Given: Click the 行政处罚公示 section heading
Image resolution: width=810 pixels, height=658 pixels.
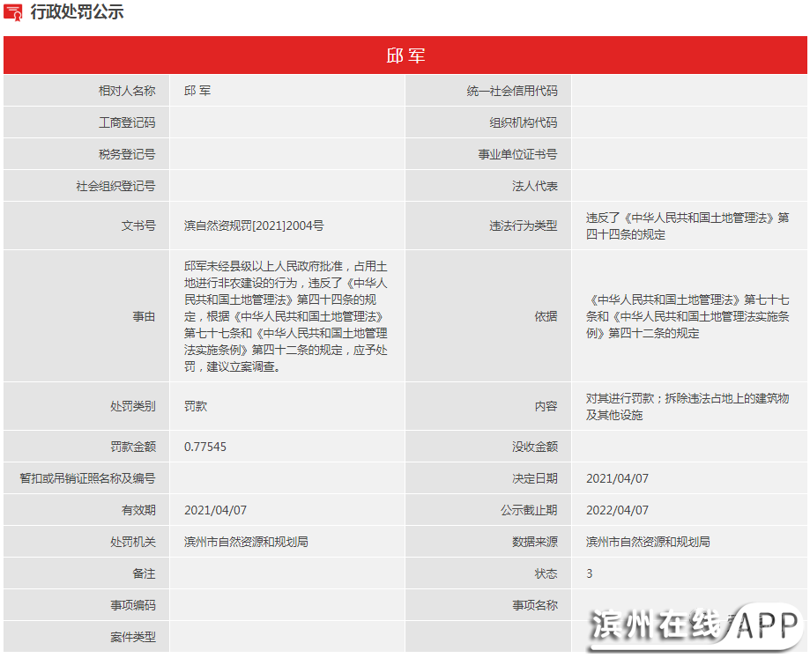Looking at the screenshot, I should (x=77, y=12).
